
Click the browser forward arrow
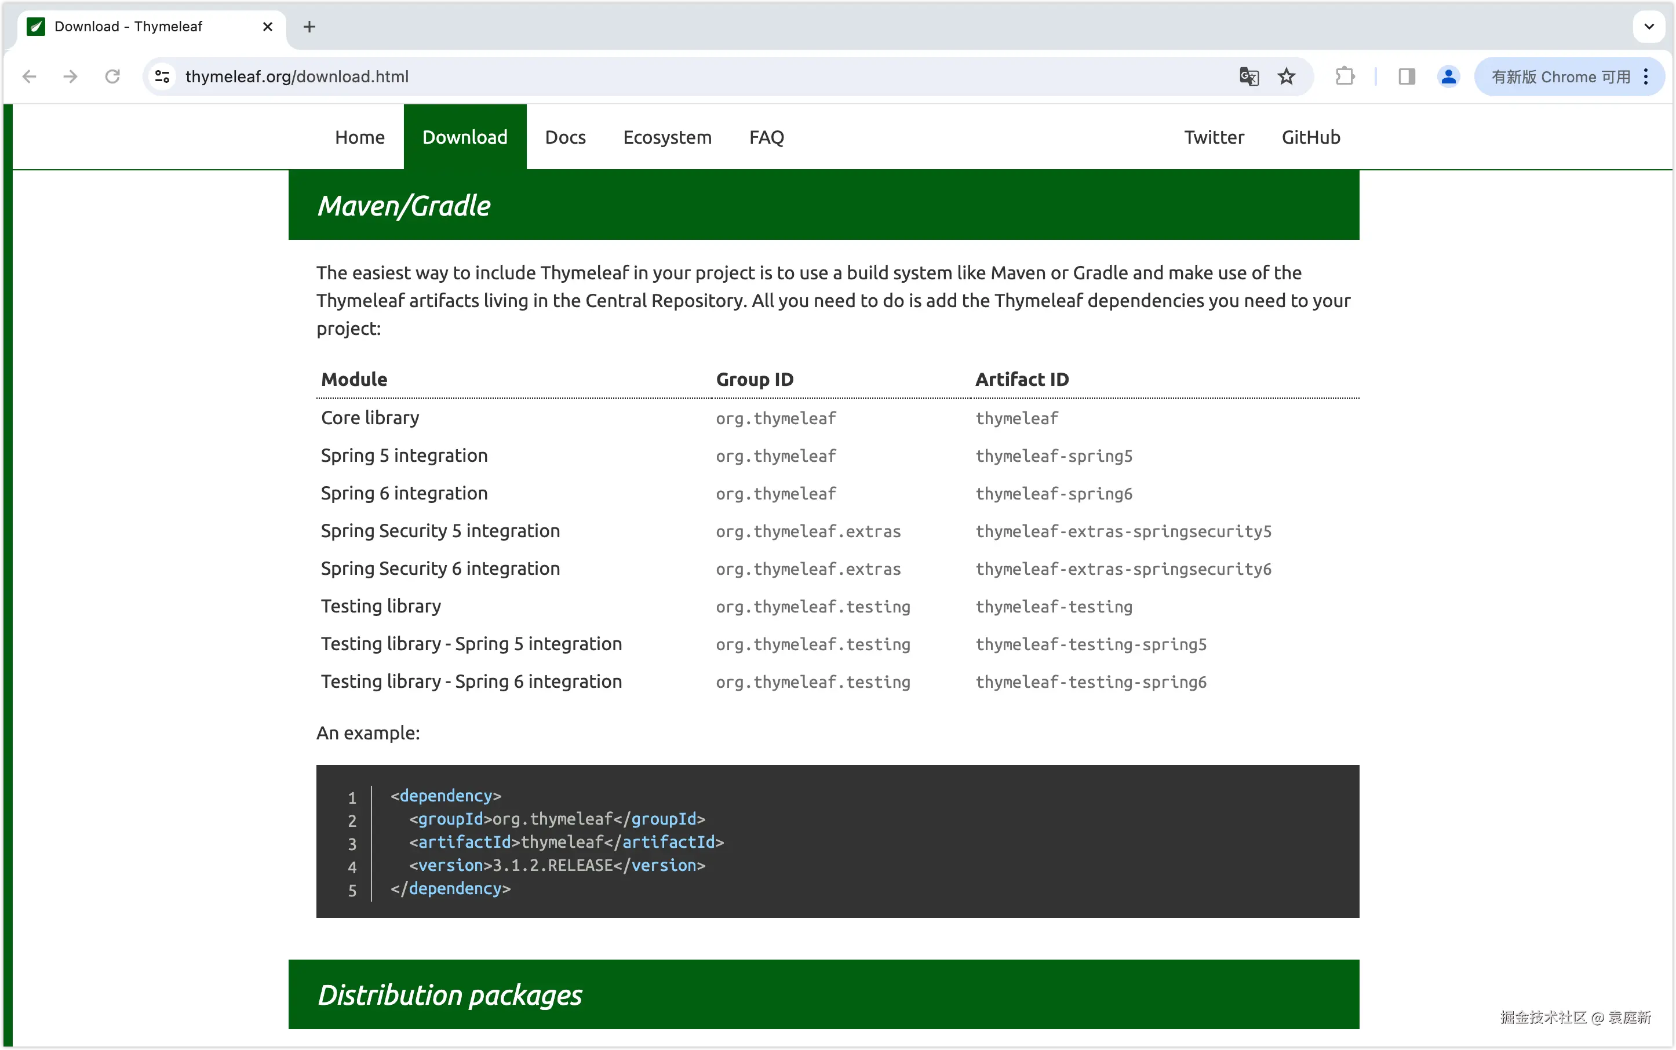pyautogui.click(x=70, y=76)
